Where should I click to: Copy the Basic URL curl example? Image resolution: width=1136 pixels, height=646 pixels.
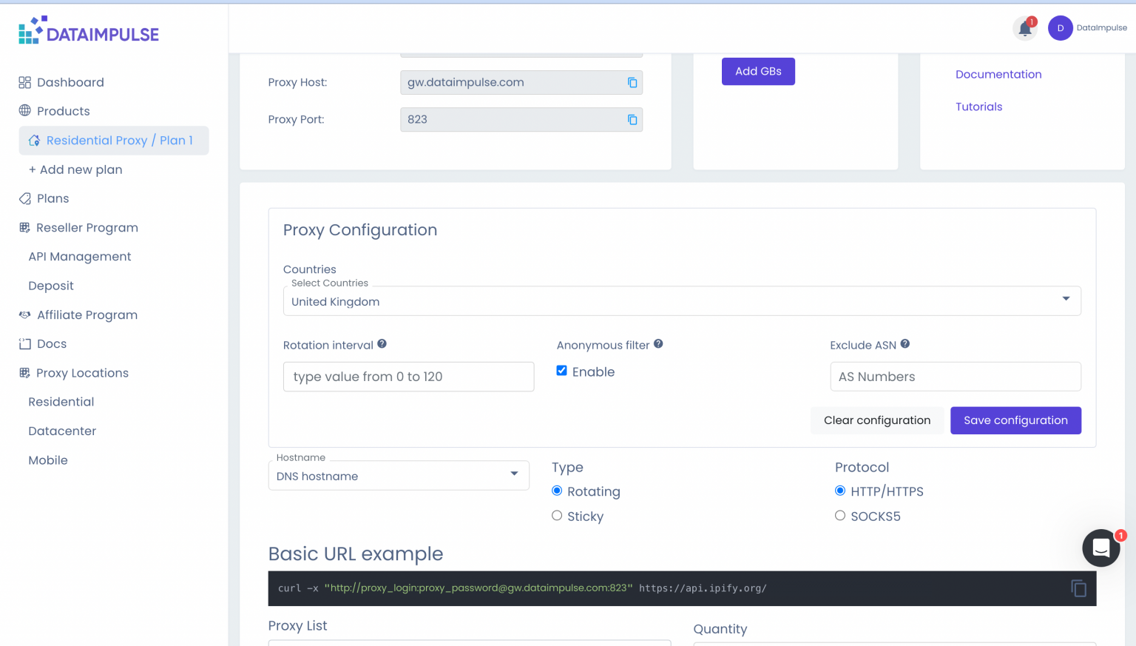click(x=1078, y=588)
